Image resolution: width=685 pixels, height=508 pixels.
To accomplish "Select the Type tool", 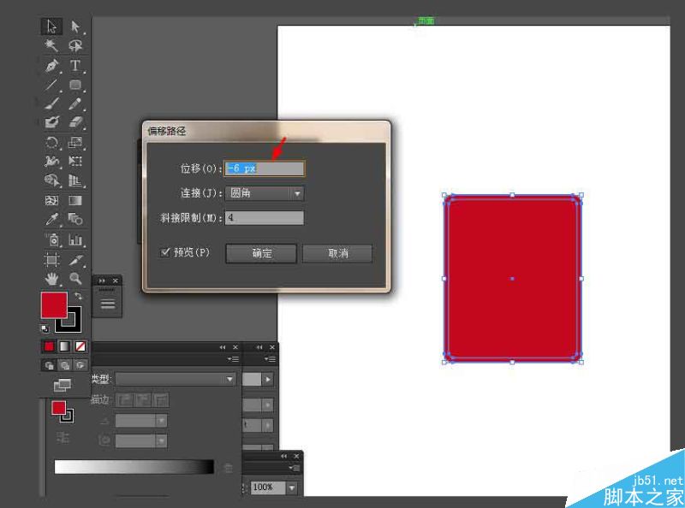I will point(75,66).
